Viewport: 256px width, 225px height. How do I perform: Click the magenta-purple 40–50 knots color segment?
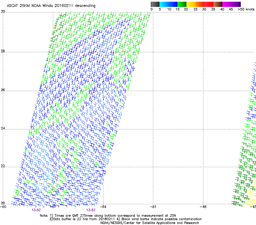(x=231, y=4)
